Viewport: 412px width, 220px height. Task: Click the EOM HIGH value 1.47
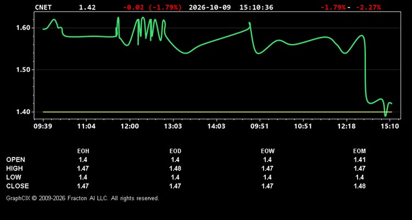359,168
